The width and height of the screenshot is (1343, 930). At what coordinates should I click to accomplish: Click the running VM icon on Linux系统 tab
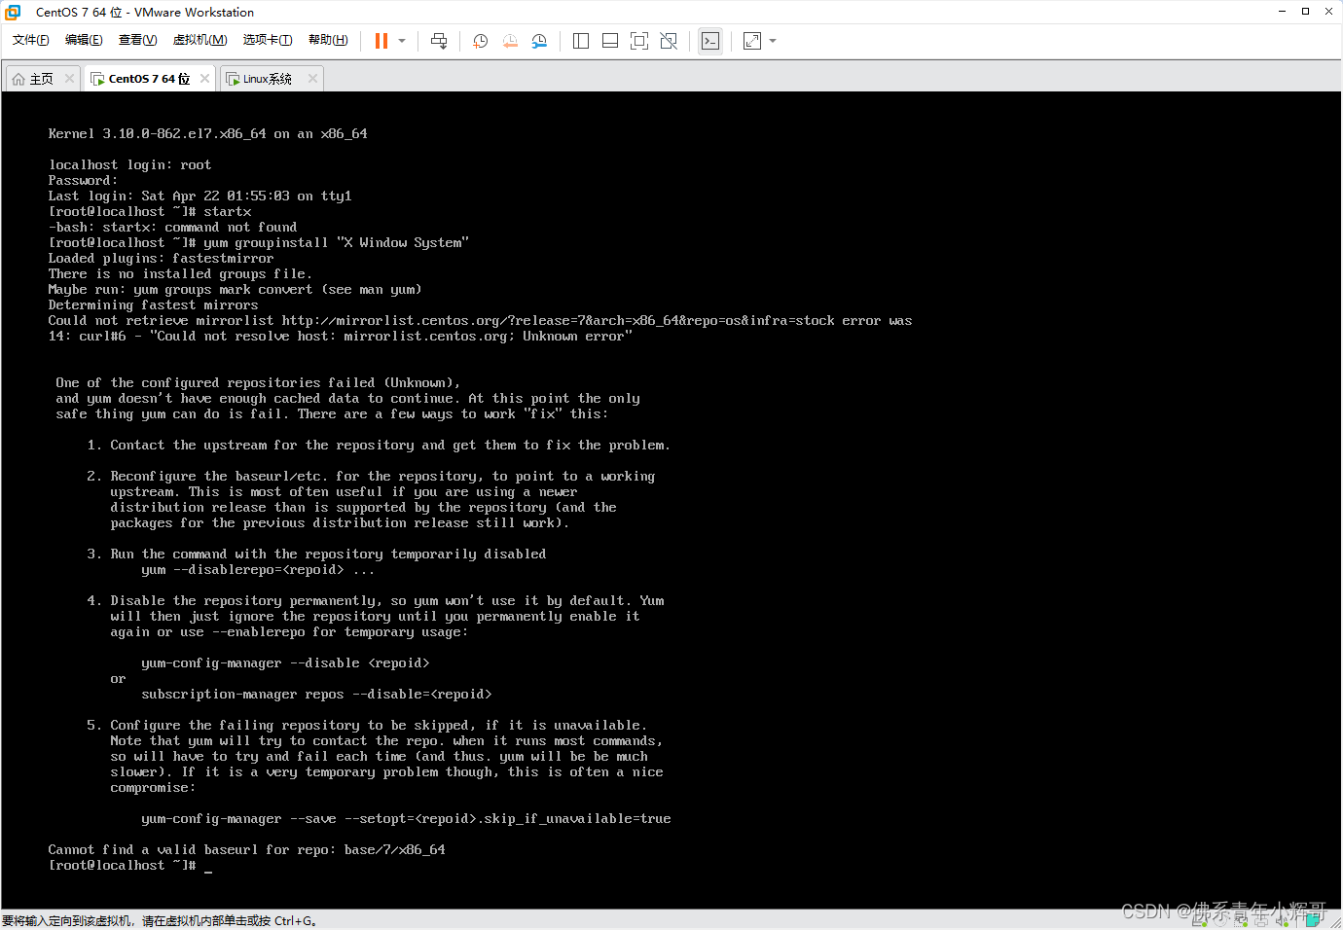tap(233, 79)
